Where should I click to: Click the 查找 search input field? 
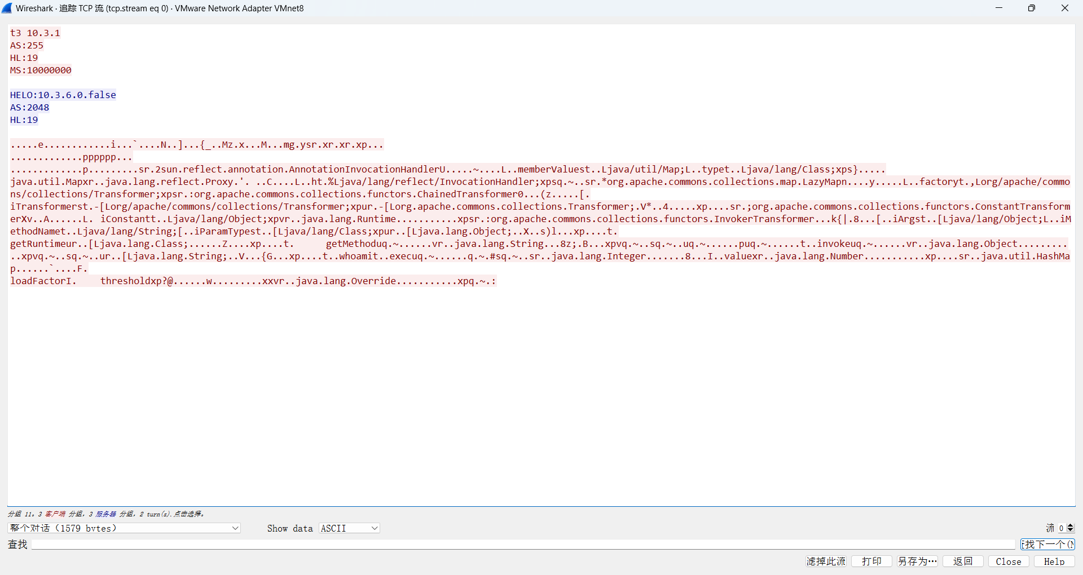click(523, 545)
